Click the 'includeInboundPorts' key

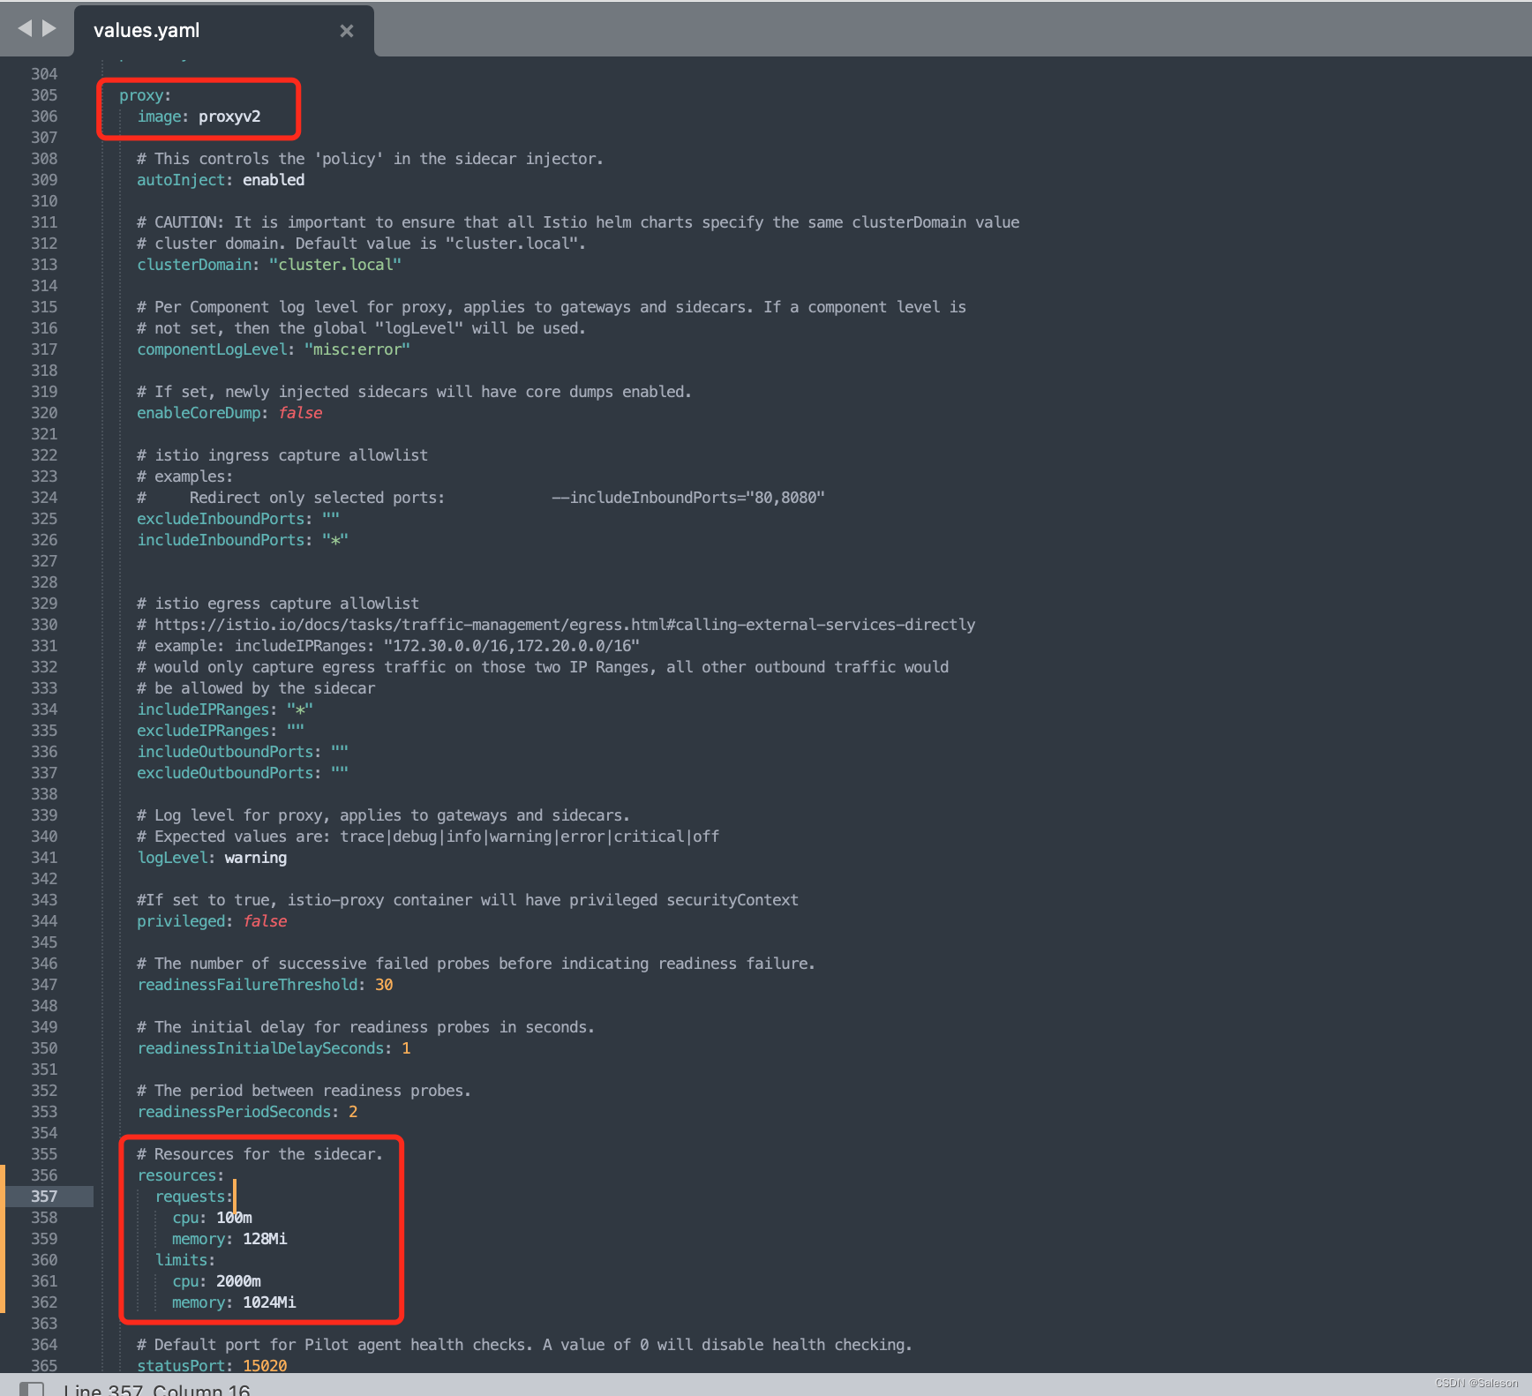[221, 540]
